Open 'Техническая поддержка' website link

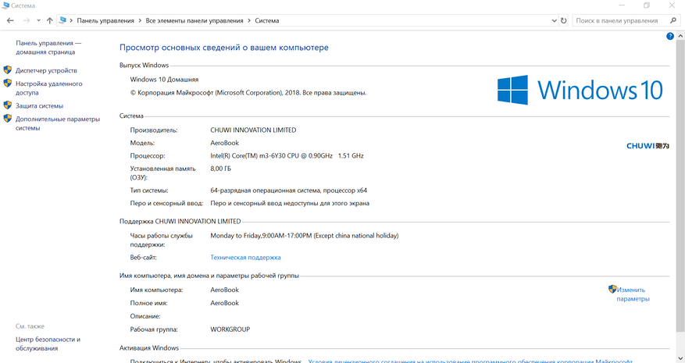click(245, 257)
